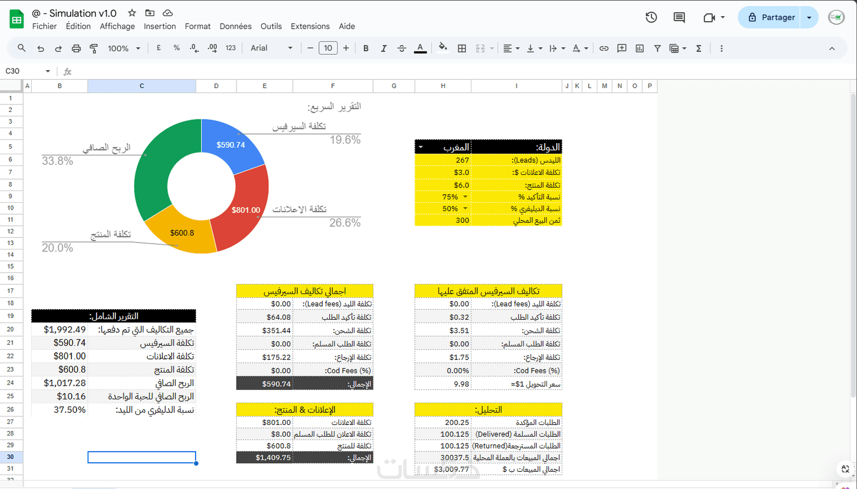
Task: Toggle italic formatting
Action: [384, 48]
